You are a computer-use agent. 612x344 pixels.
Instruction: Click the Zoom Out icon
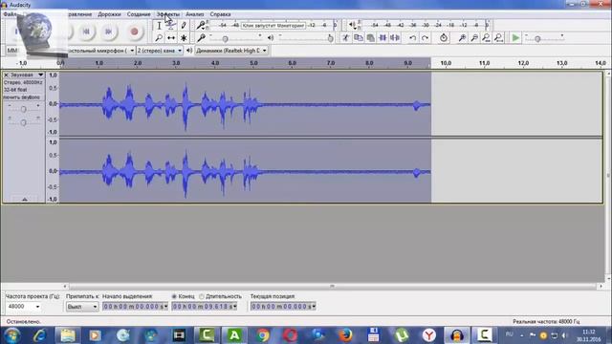coord(474,38)
